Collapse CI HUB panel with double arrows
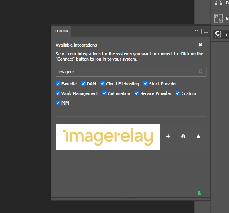This screenshot has width=229, height=213. 196,31
